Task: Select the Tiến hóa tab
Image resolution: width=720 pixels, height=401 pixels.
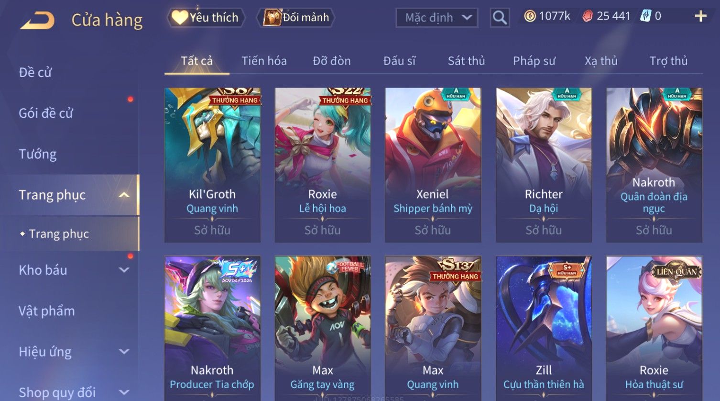Action: click(264, 61)
